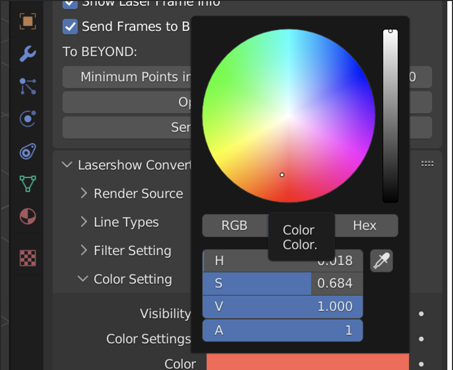The height and width of the screenshot is (370, 453).
Task: Open the Modifiers wrench tab
Action: [28, 54]
